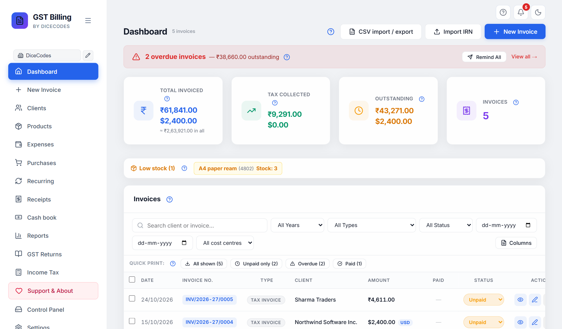Open Cash book in sidebar
The height and width of the screenshot is (329, 562).
click(53, 217)
